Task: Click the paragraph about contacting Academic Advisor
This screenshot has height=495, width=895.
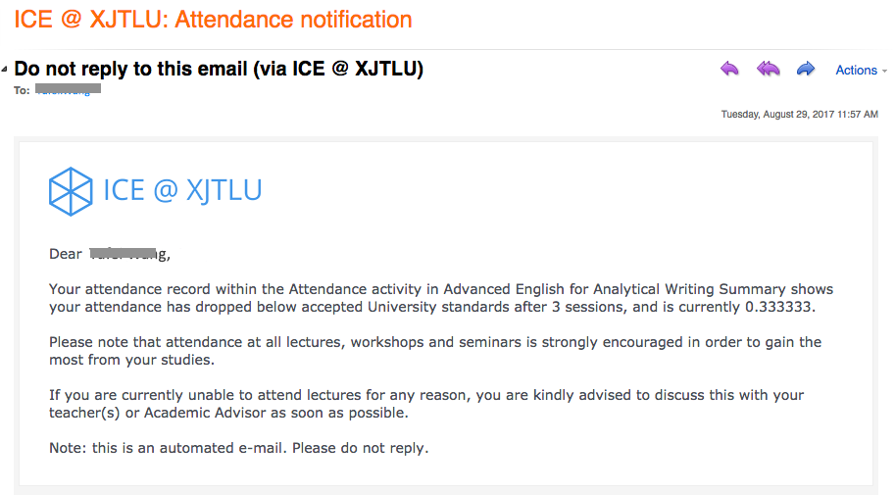Action: pos(426,404)
